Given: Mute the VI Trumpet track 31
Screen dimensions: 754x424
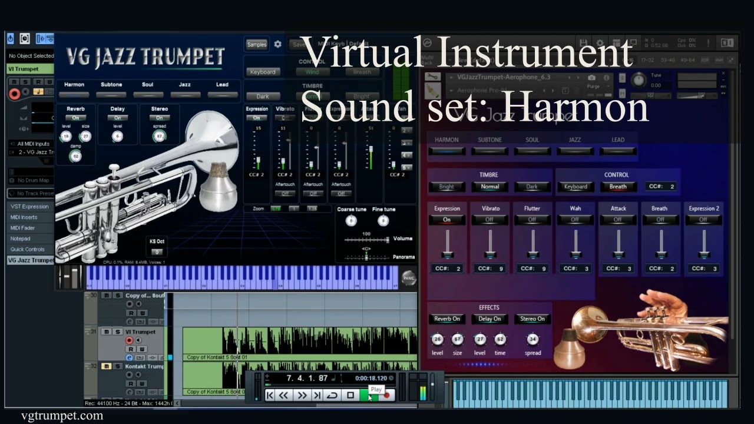Looking at the screenshot, I should click(107, 332).
